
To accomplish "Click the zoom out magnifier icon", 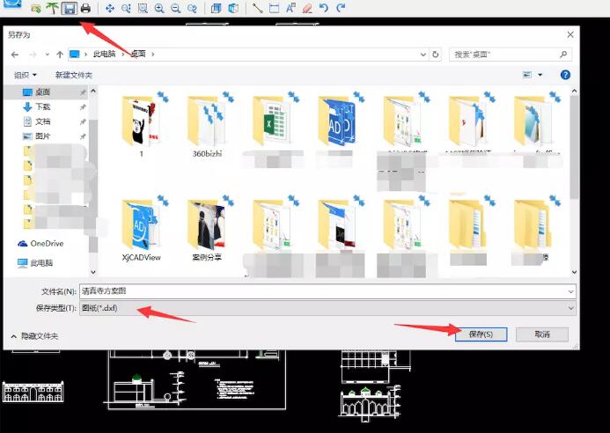I will pos(175,8).
